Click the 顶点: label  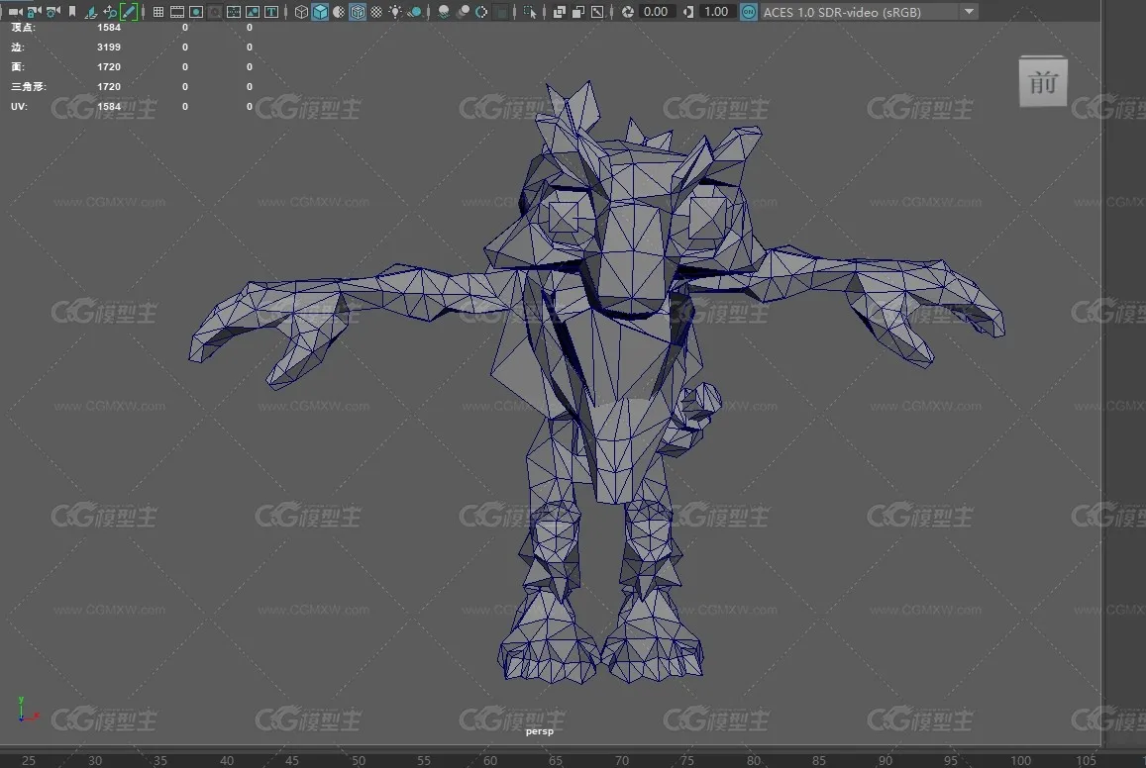coord(24,27)
